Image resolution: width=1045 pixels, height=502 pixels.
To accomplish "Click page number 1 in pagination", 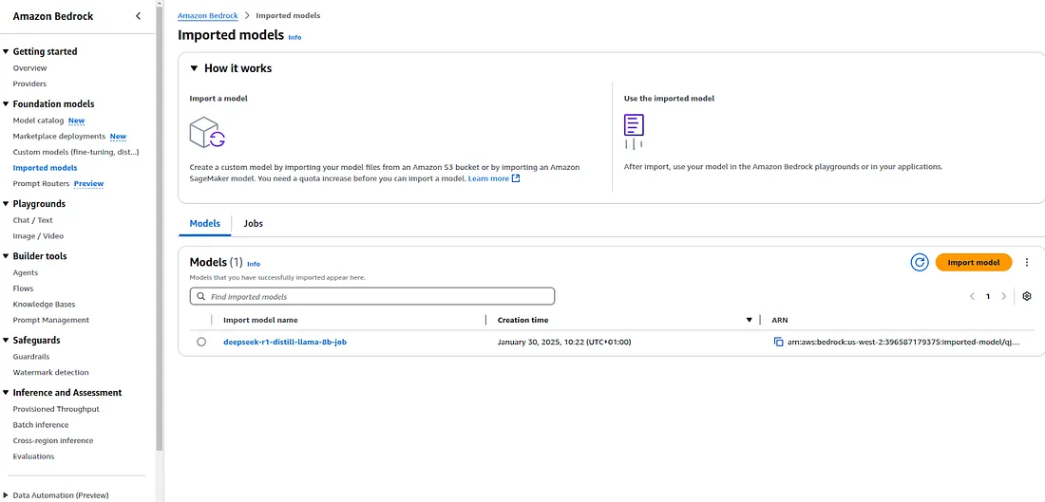I will (x=988, y=297).
